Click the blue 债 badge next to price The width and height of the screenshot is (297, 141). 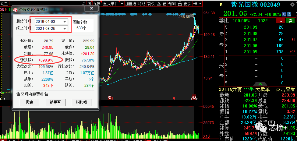tap(289, 14)
